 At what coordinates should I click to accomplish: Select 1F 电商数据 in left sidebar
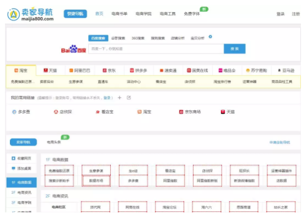click(21, 183)
